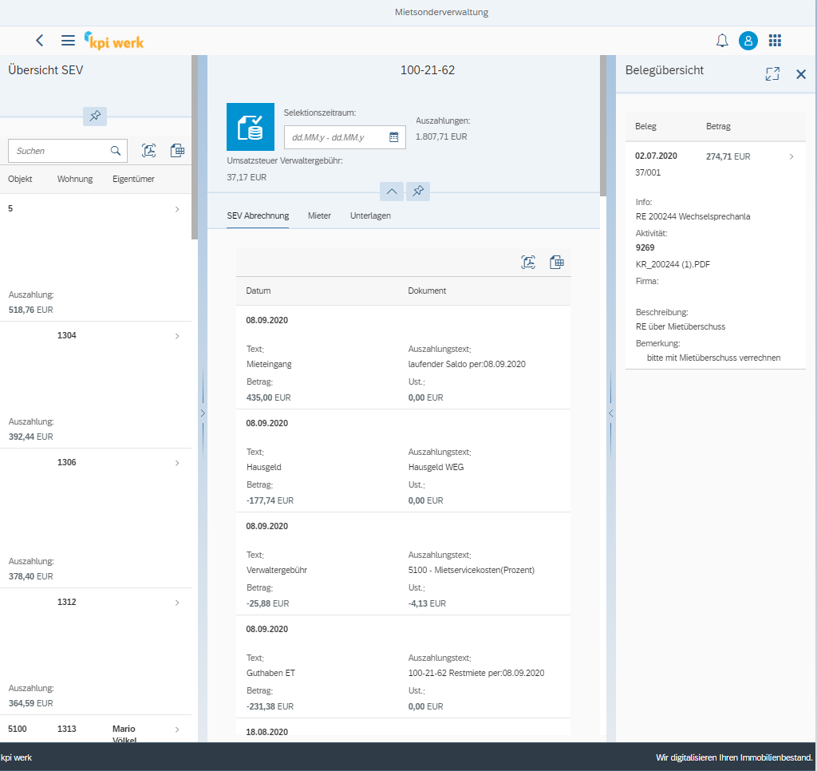
Task: Click Auszahlung 378,40 EUR value
Action: (x=31, y=576)
